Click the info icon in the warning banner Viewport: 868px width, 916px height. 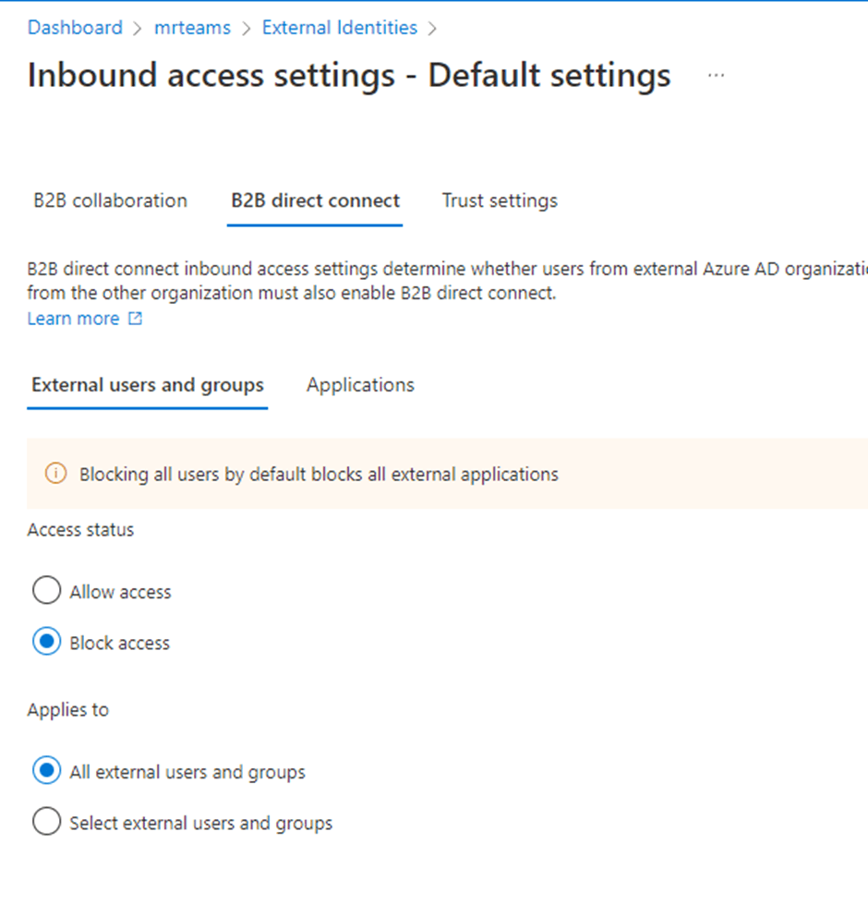tap(55, 474)
